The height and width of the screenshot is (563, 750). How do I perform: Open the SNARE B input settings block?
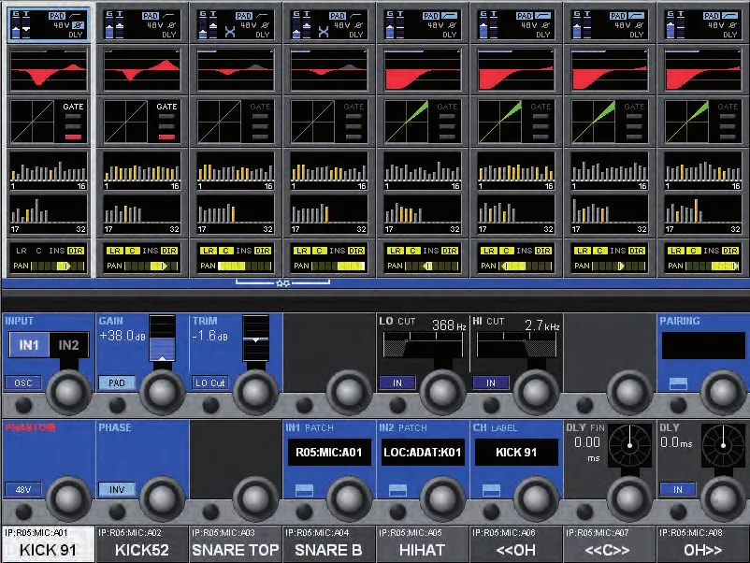click(329, 24)
